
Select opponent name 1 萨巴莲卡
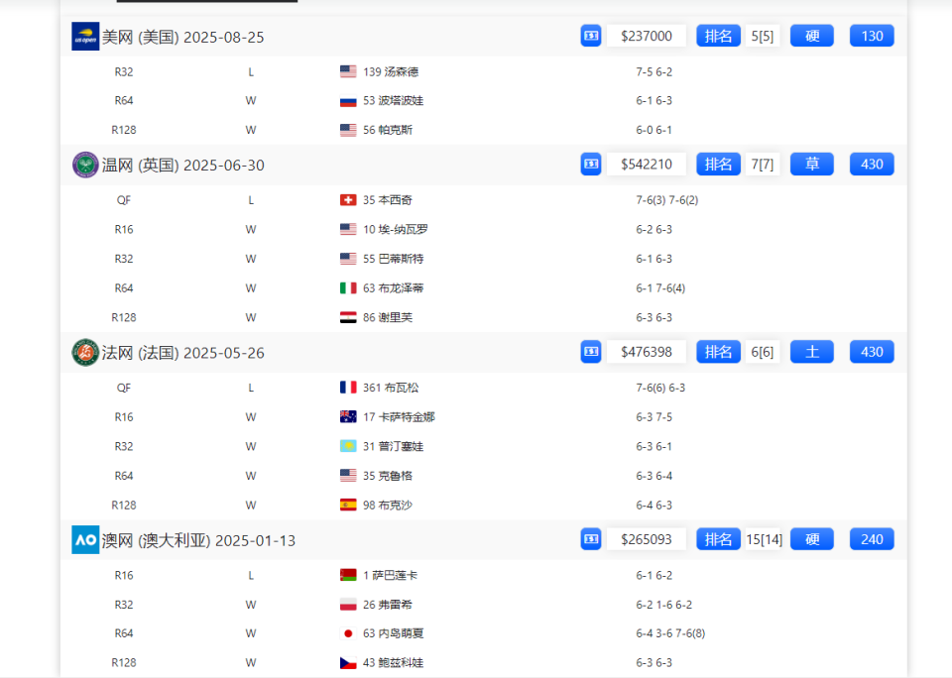391,575
